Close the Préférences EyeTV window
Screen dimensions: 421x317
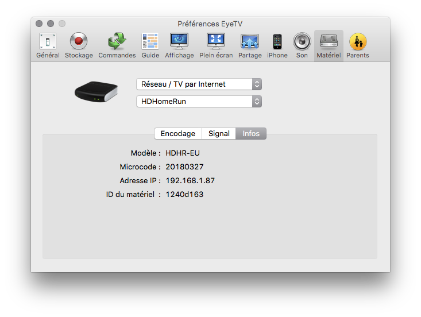[39, 24]
